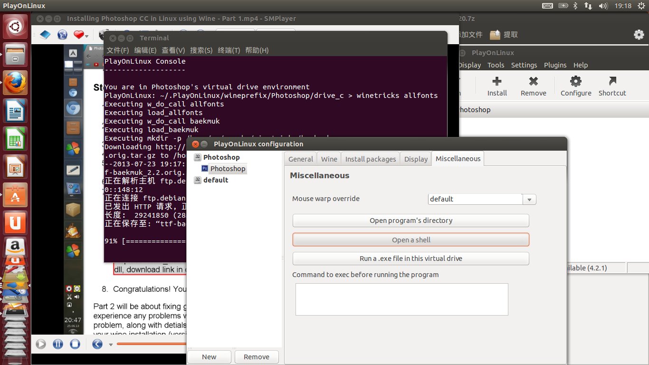Screen dimensions: 649x365
Task: Click the battery indicator in top panel
Action: tap(563, 6)
